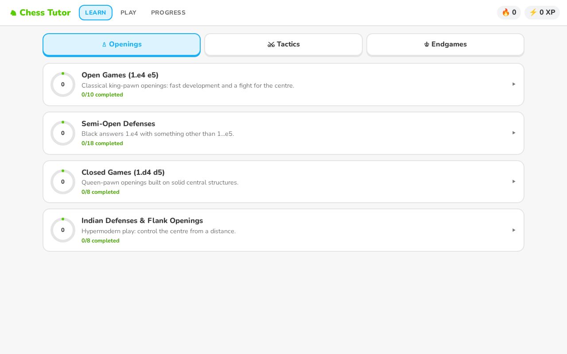Expand Closed Games with its arrow

click(x=514, y=181)
